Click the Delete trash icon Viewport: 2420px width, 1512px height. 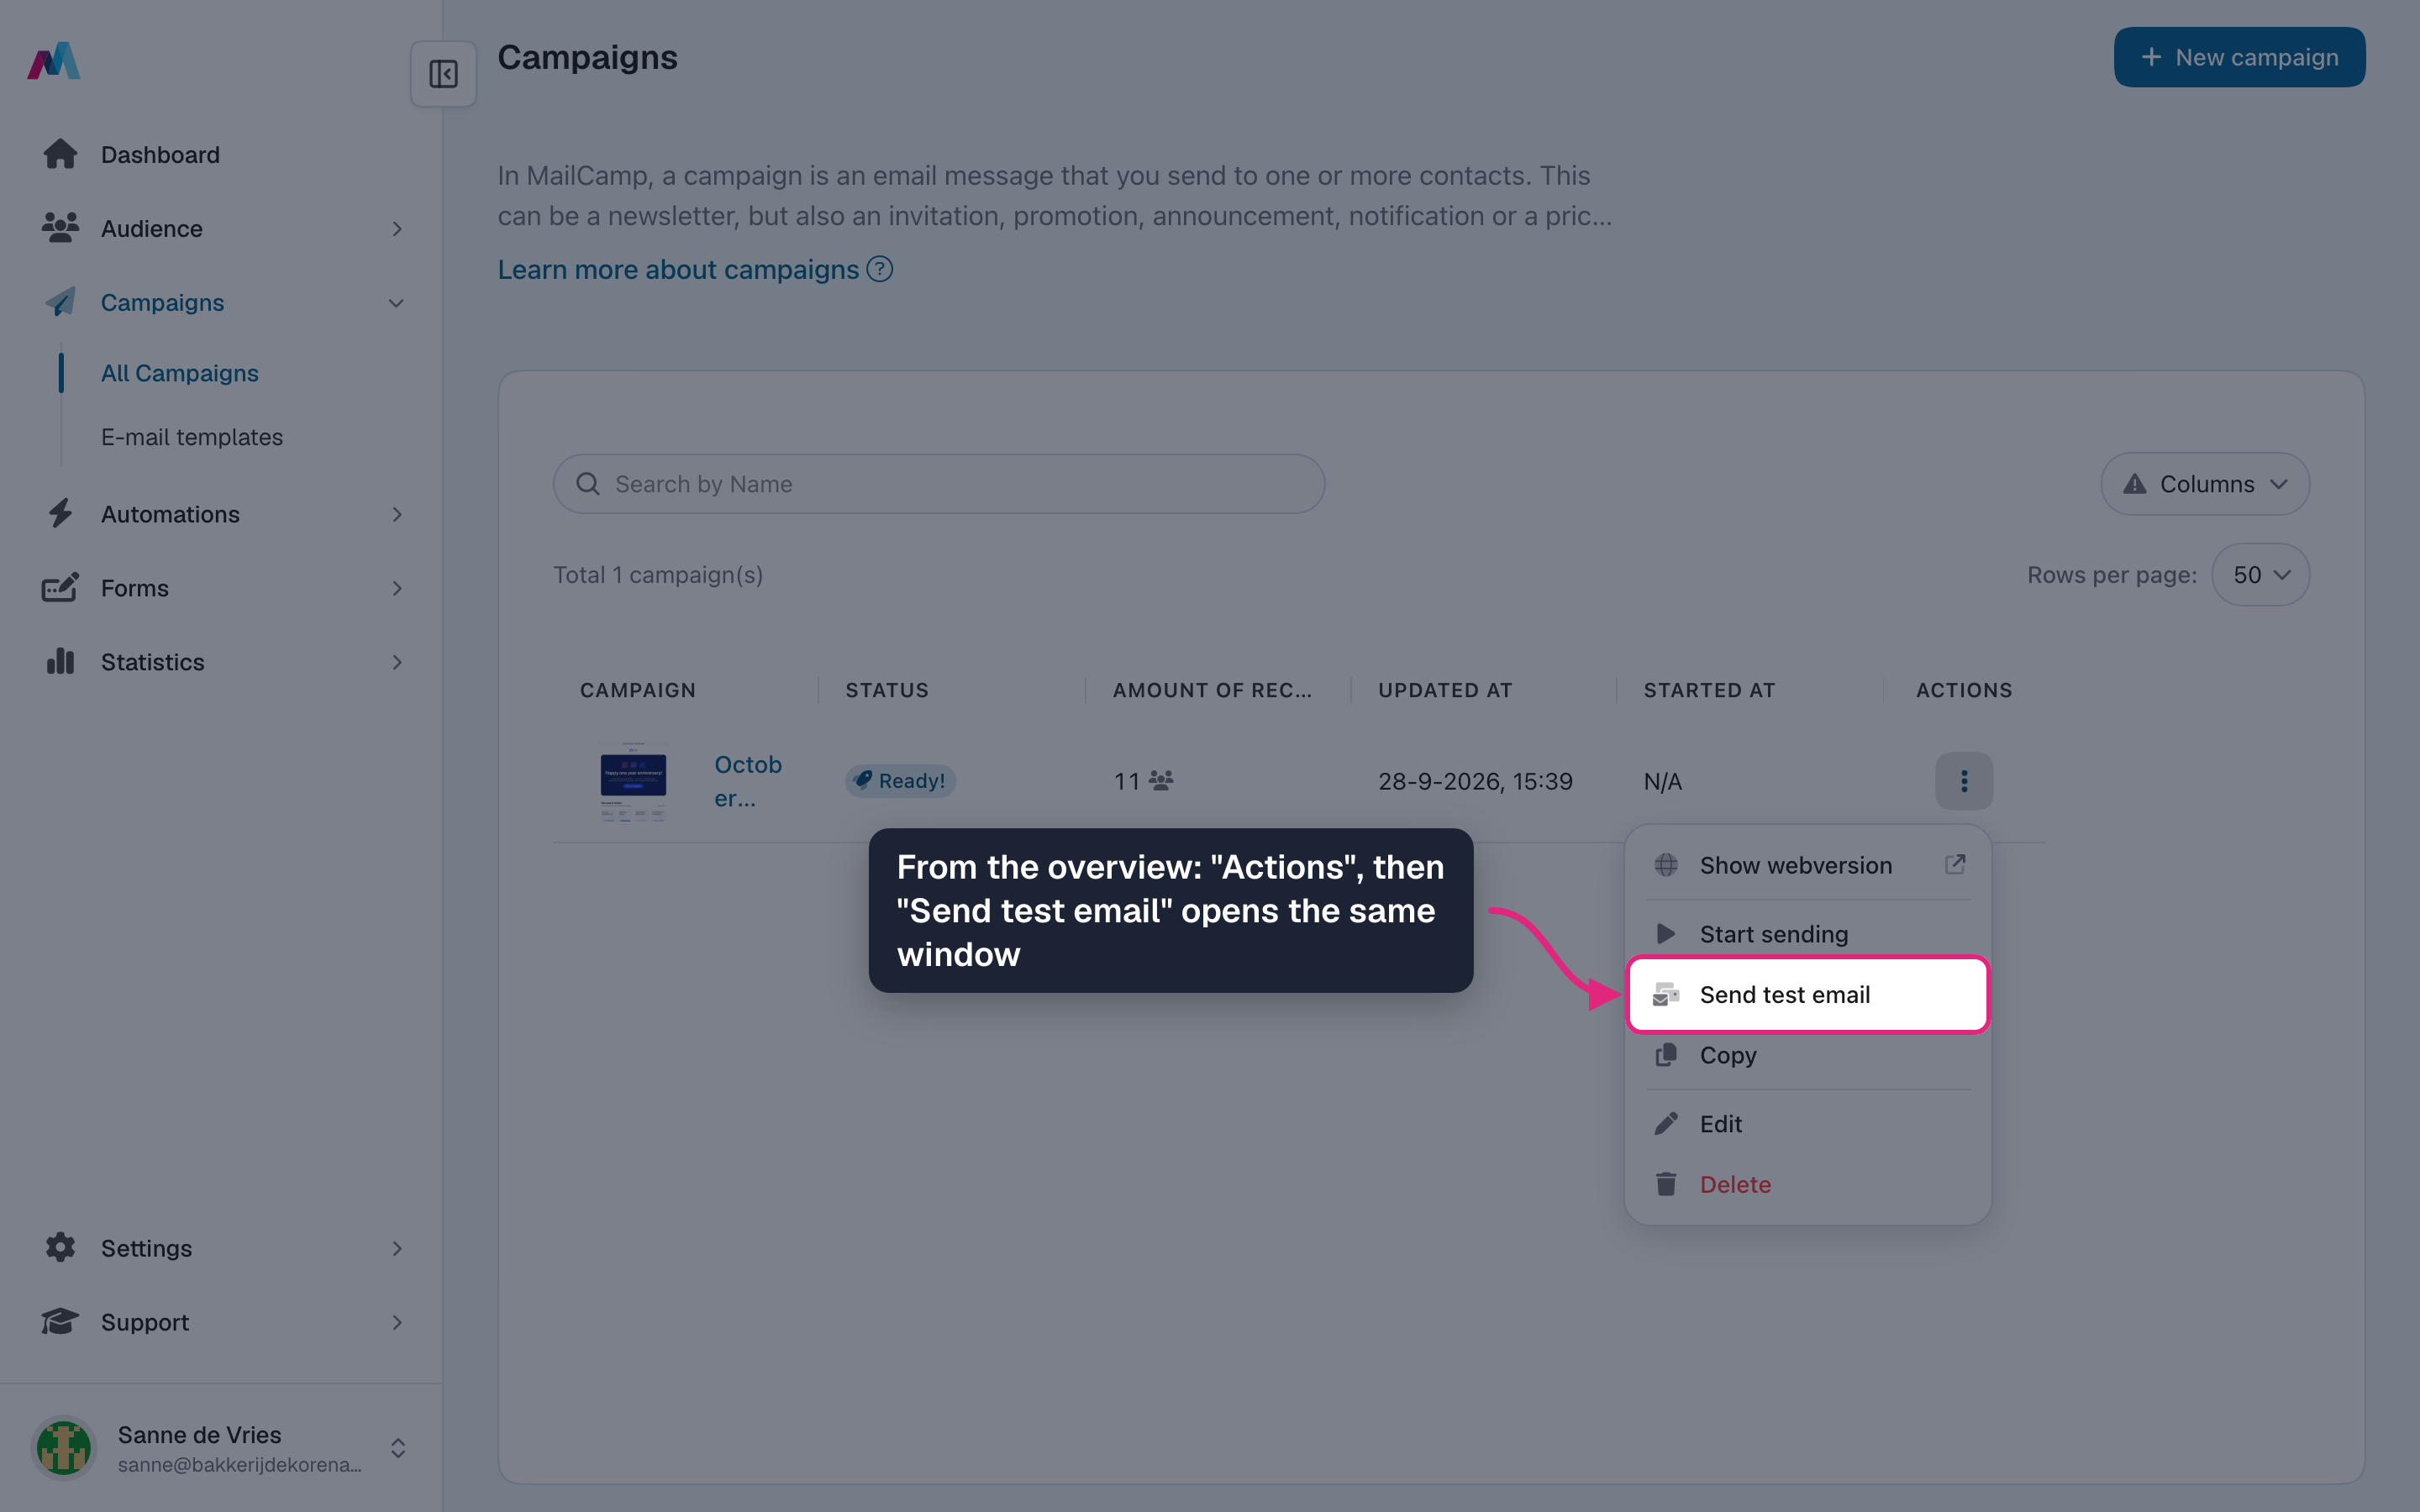(x=1666, y=1184)
